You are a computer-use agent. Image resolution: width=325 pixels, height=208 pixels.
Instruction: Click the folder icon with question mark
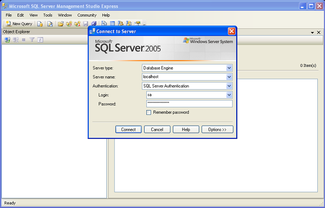pos(69,24)
